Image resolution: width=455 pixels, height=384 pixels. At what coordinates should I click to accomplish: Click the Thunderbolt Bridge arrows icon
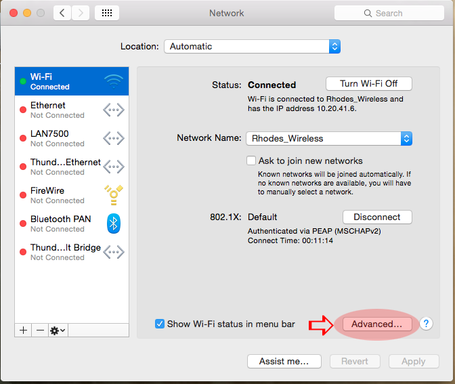[114, 252]
